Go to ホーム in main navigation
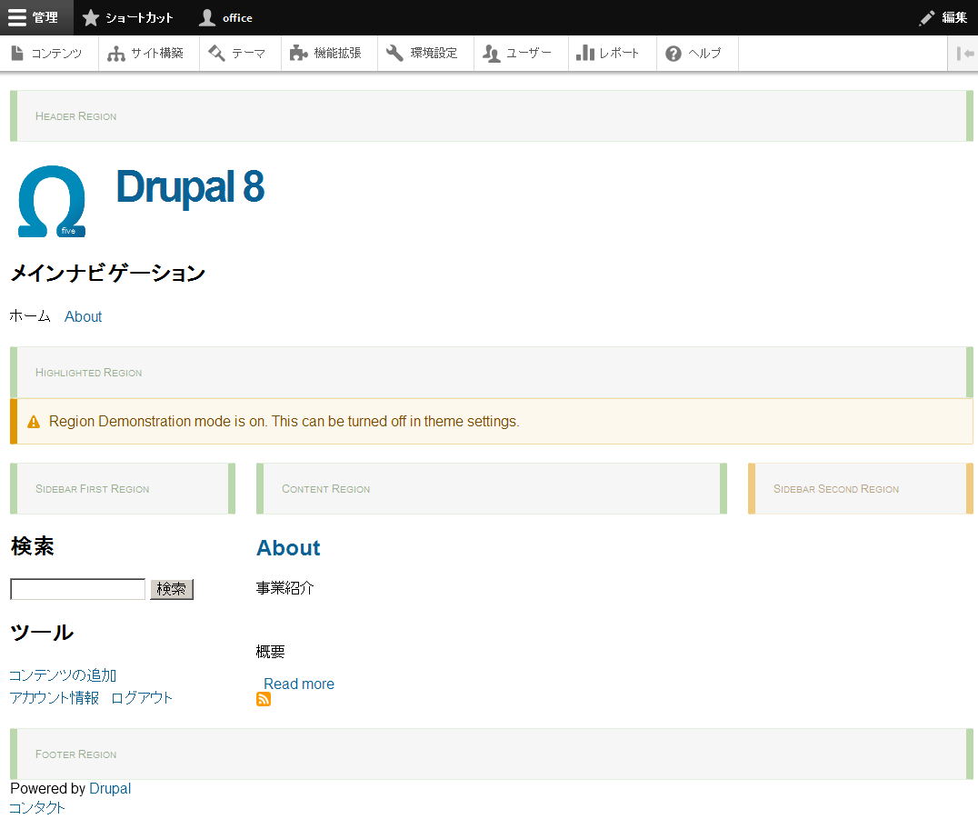978x819 pixels. (x=30, y=316)
